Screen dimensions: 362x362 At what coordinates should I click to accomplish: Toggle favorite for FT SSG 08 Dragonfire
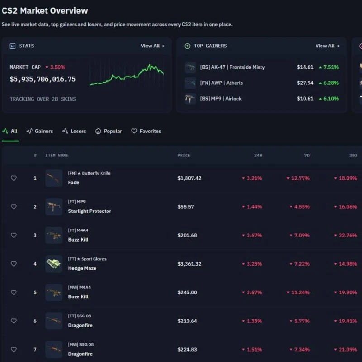[x=14, y=321]
